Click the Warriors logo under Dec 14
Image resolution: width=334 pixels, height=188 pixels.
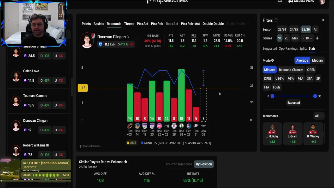137,126
